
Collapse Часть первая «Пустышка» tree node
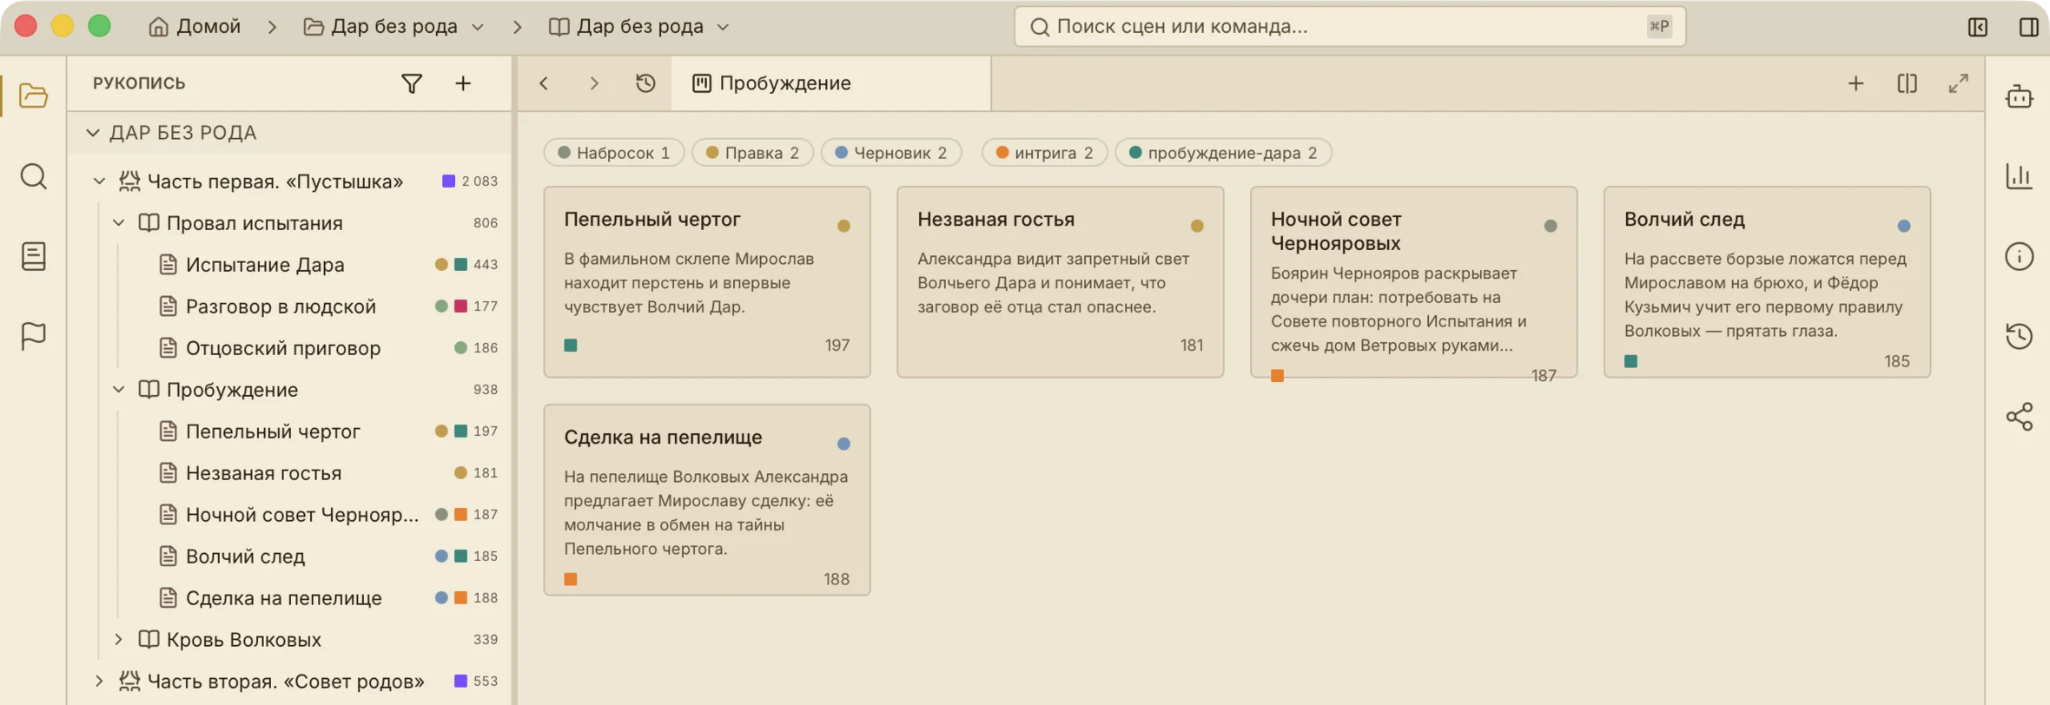pos(99,181)
